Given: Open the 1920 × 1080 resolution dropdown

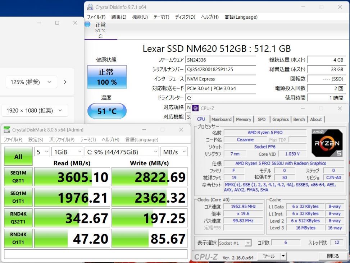Looking at the screenshot, I should click(x=35, y=111).
